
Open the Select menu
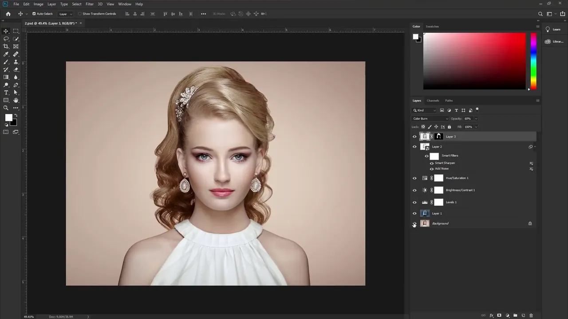(x=77, y=4)
